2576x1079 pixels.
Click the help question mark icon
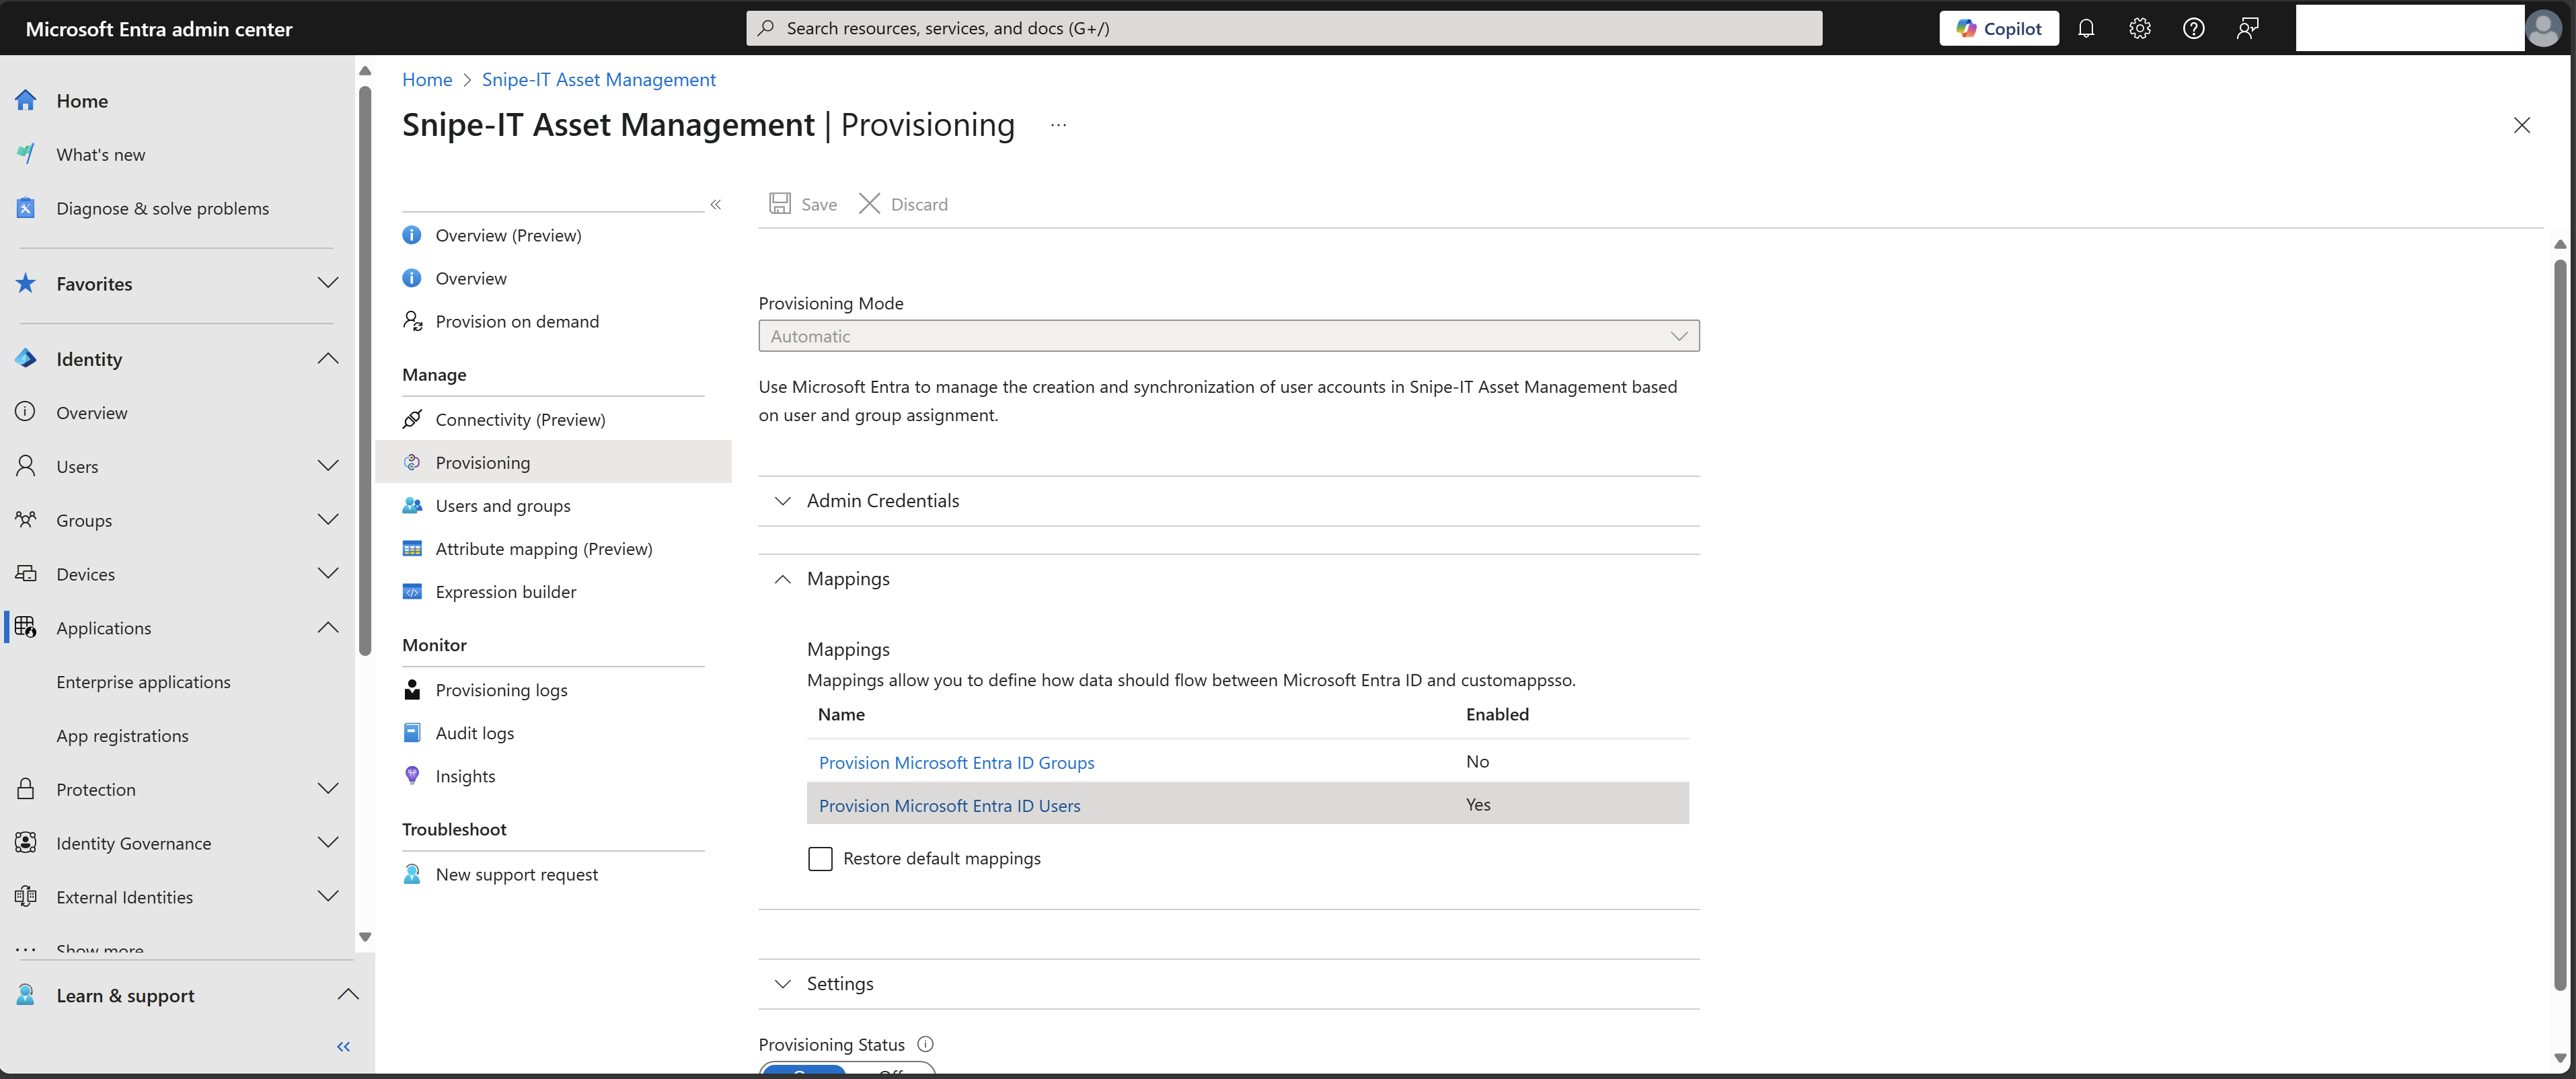point(2193,28)
